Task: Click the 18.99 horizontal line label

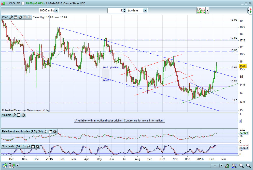Action: pos(234,20)
